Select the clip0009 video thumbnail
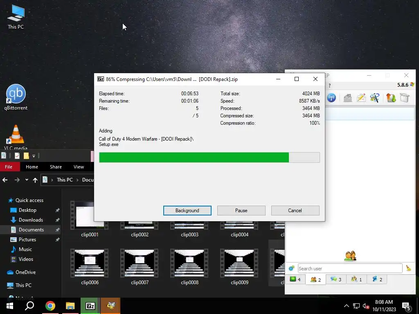Screen dimensions: 419x314 239,263
